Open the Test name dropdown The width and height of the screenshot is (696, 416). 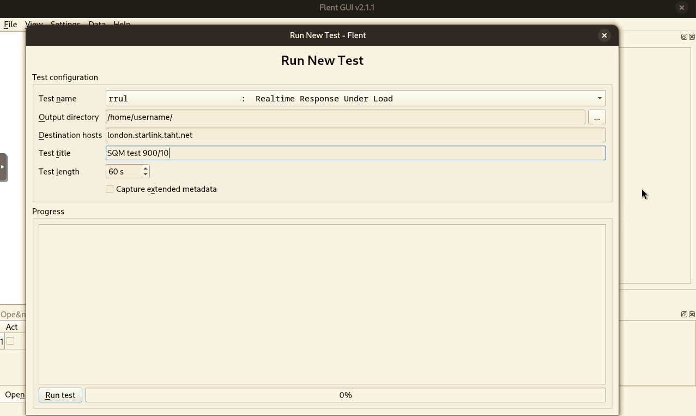coord(355,98)
